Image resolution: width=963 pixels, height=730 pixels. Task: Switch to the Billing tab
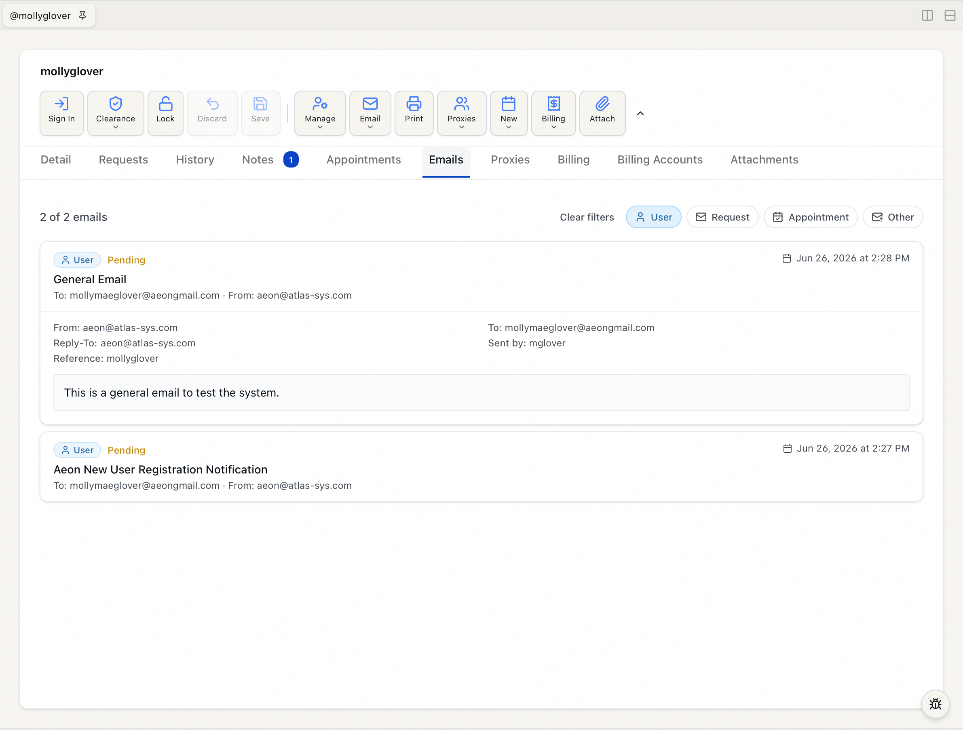573,159
